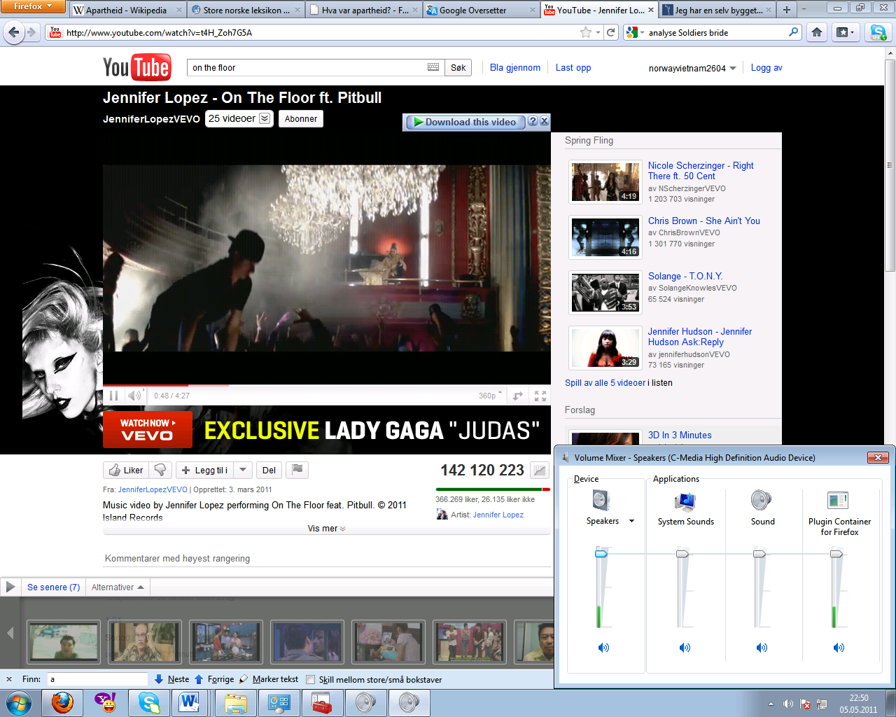Toggle the match case checkbox in find bar
Screen dimensions: 896x717
tap(310, 679)
